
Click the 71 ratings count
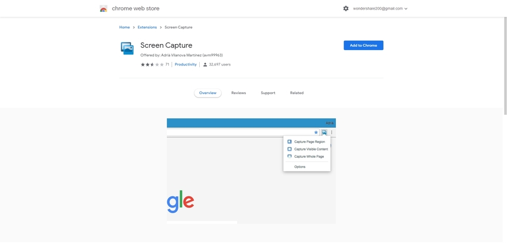tap(167, 64)
